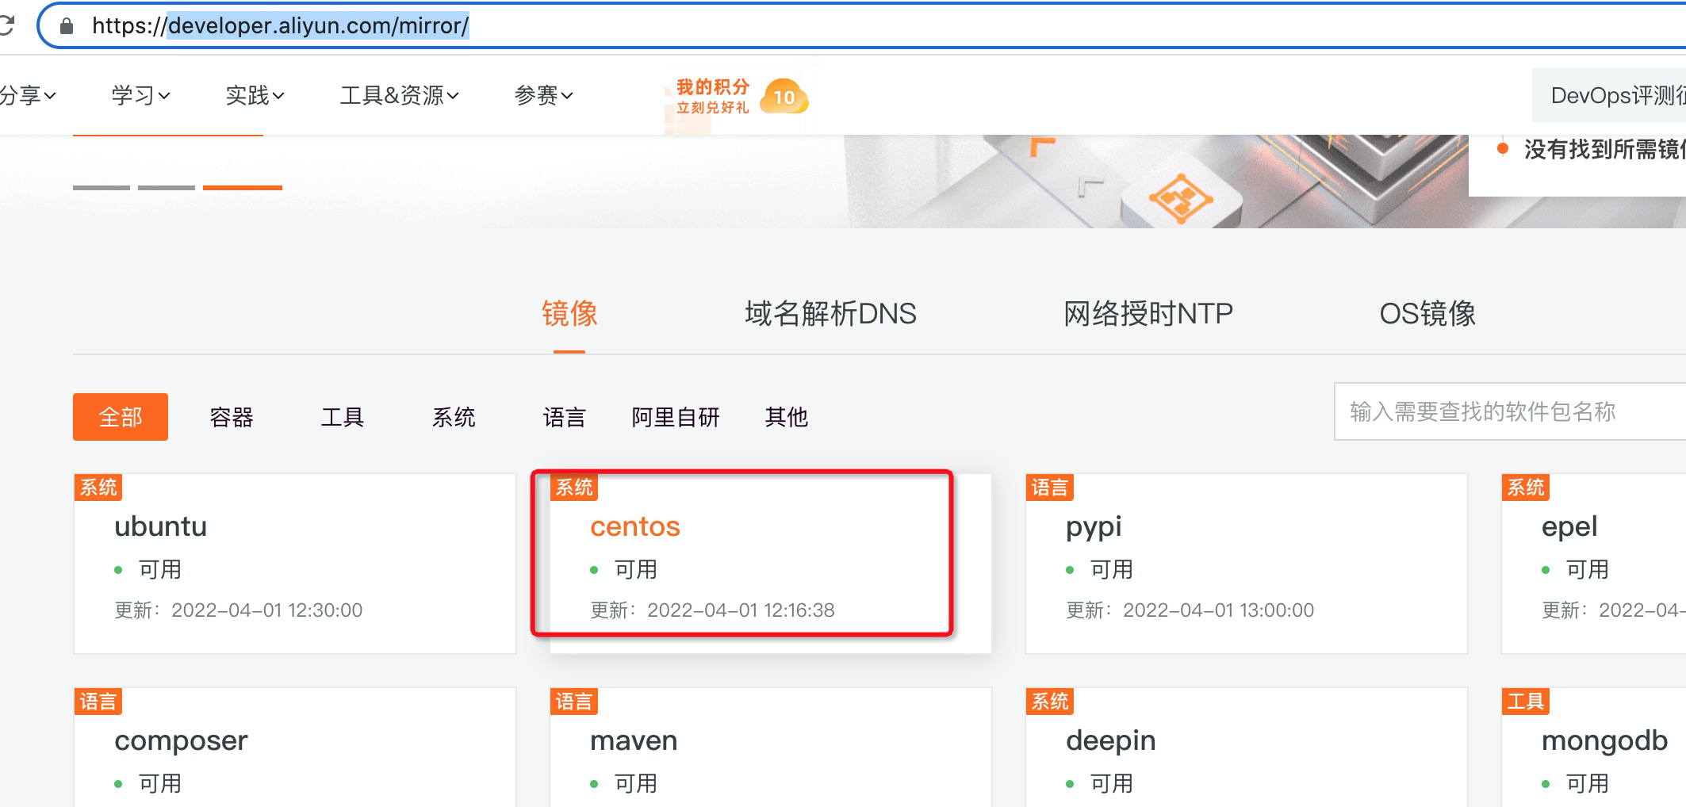Click the 语言 tag on composer card

click(x=98, y=701)
